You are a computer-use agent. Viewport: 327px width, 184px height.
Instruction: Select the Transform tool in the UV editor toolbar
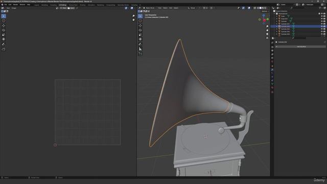(4, 39)
